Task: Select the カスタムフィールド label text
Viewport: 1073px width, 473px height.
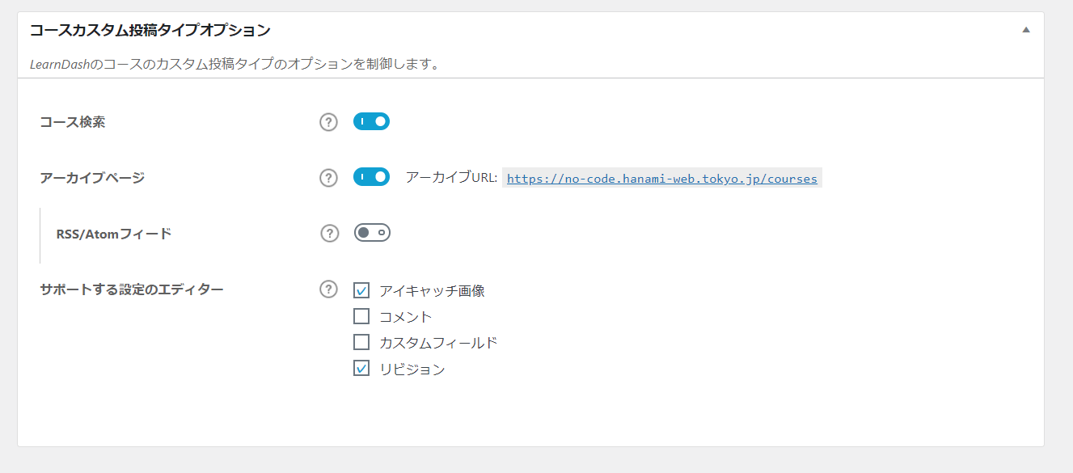Action: [437, 343]
